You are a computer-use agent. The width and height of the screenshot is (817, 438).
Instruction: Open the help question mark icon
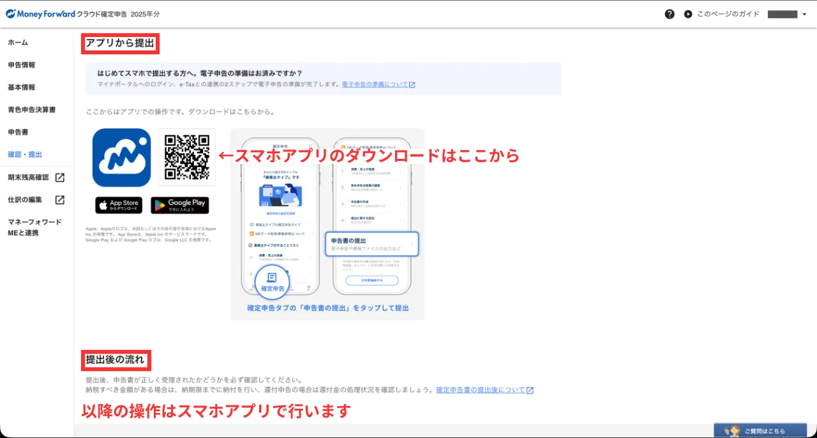[670, 14]
